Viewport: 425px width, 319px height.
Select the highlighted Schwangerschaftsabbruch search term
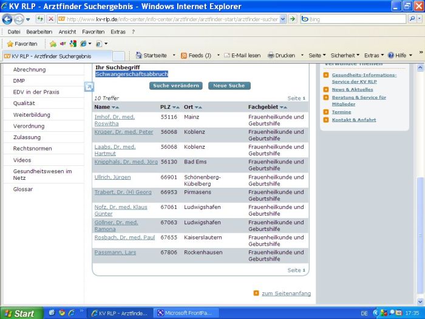[132, 74]
